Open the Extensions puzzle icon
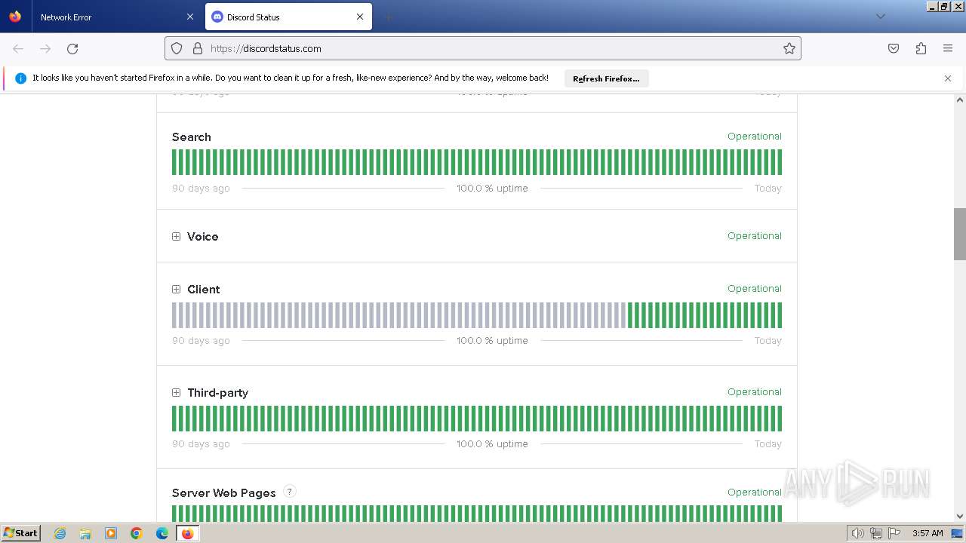The image size is (966, 543). pyautogui.click(x=921, y=48)
